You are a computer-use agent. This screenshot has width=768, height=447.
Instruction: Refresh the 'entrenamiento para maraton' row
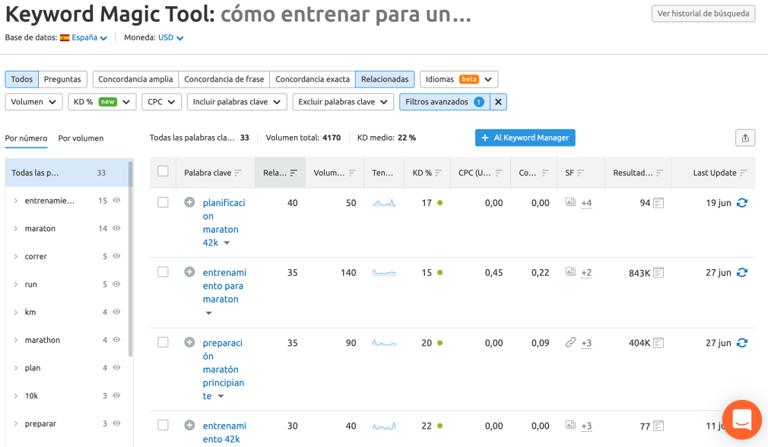coord(742,273)
